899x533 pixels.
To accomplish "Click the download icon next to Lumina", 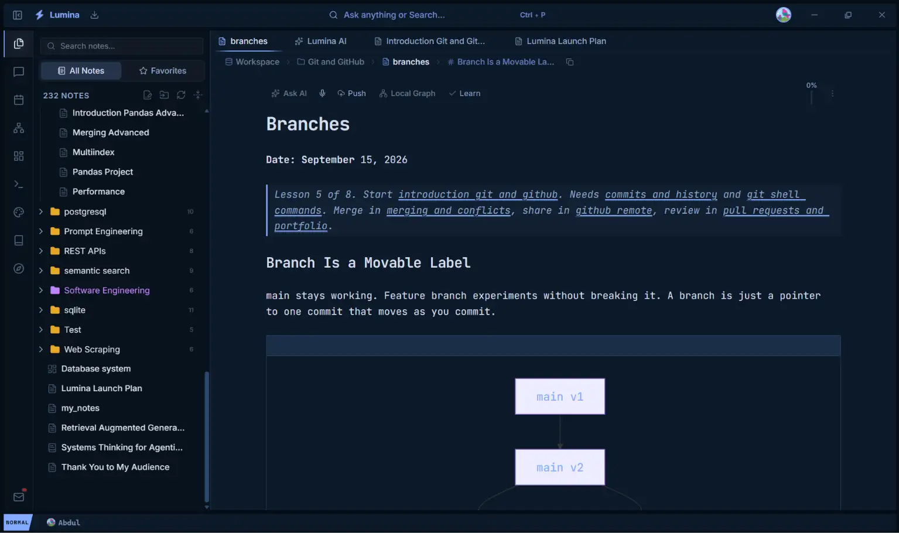I will point(94,15).
